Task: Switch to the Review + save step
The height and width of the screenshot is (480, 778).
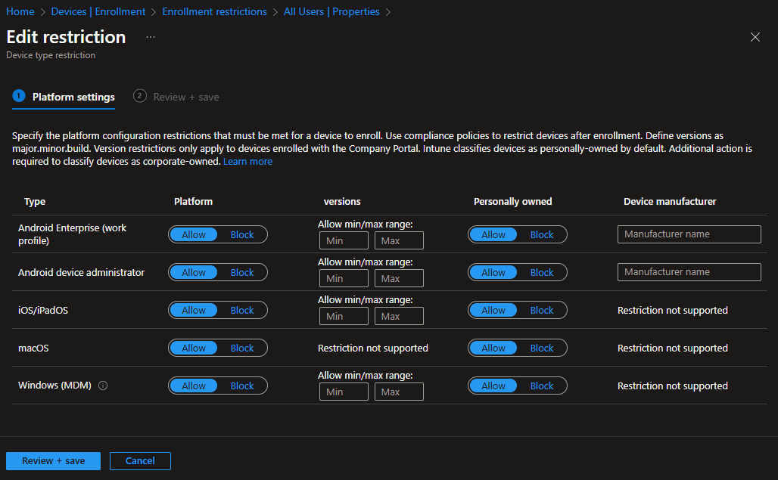Action: pos(185,97)
